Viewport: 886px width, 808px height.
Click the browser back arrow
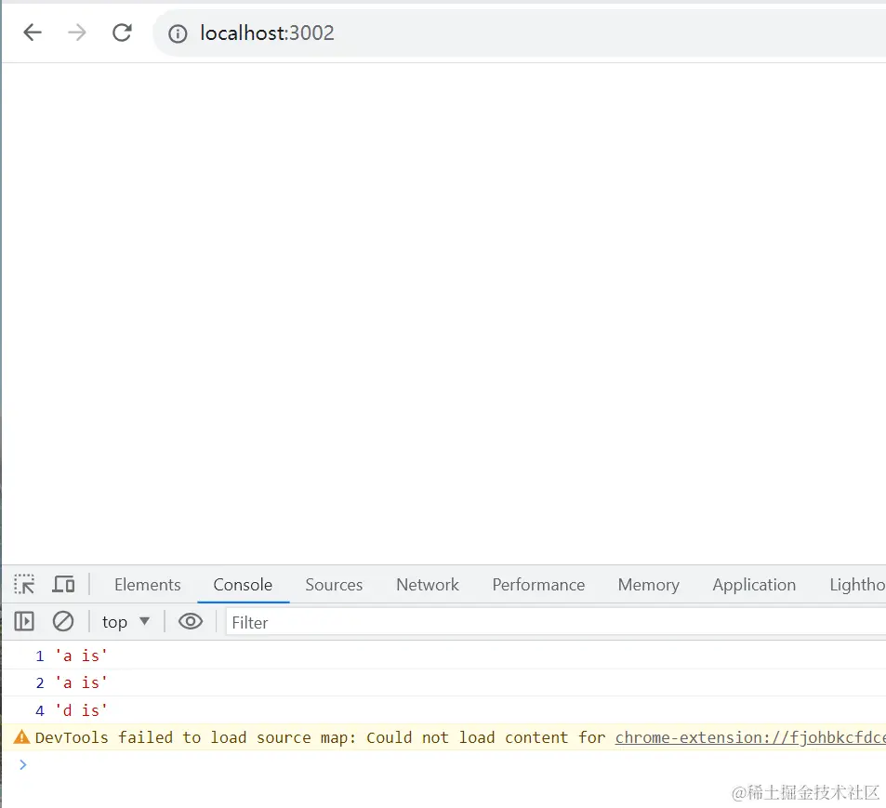[33, 33]
